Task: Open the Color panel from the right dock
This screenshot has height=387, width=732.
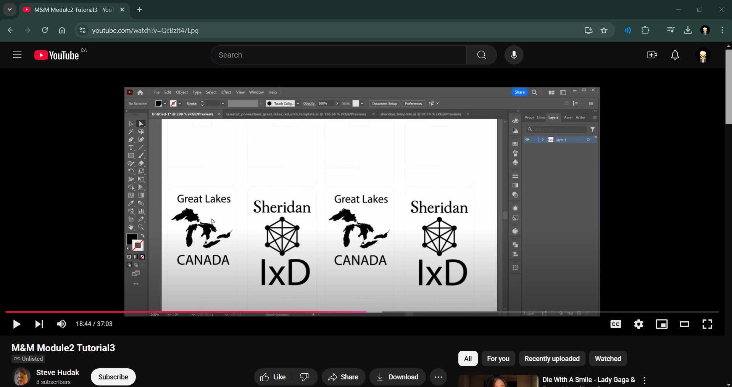Action: (515, 120)
